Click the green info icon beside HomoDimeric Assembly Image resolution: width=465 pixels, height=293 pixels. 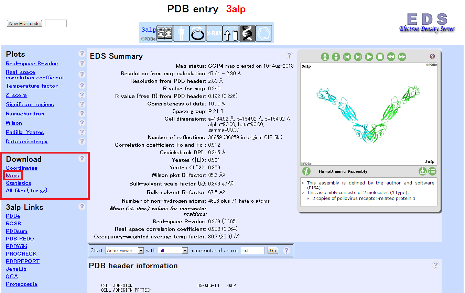click(306, 171)
